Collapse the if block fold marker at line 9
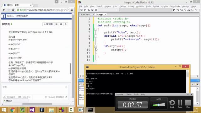201x113 pixels. (x=95, y=46)
